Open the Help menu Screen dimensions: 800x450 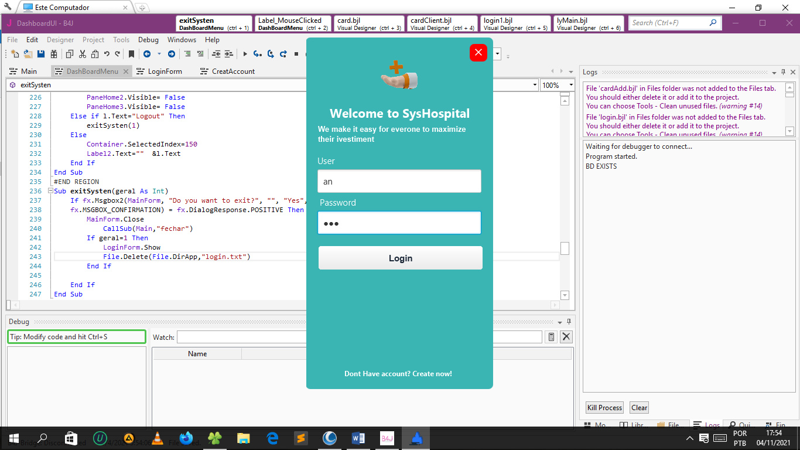click(x=212, y=40)
